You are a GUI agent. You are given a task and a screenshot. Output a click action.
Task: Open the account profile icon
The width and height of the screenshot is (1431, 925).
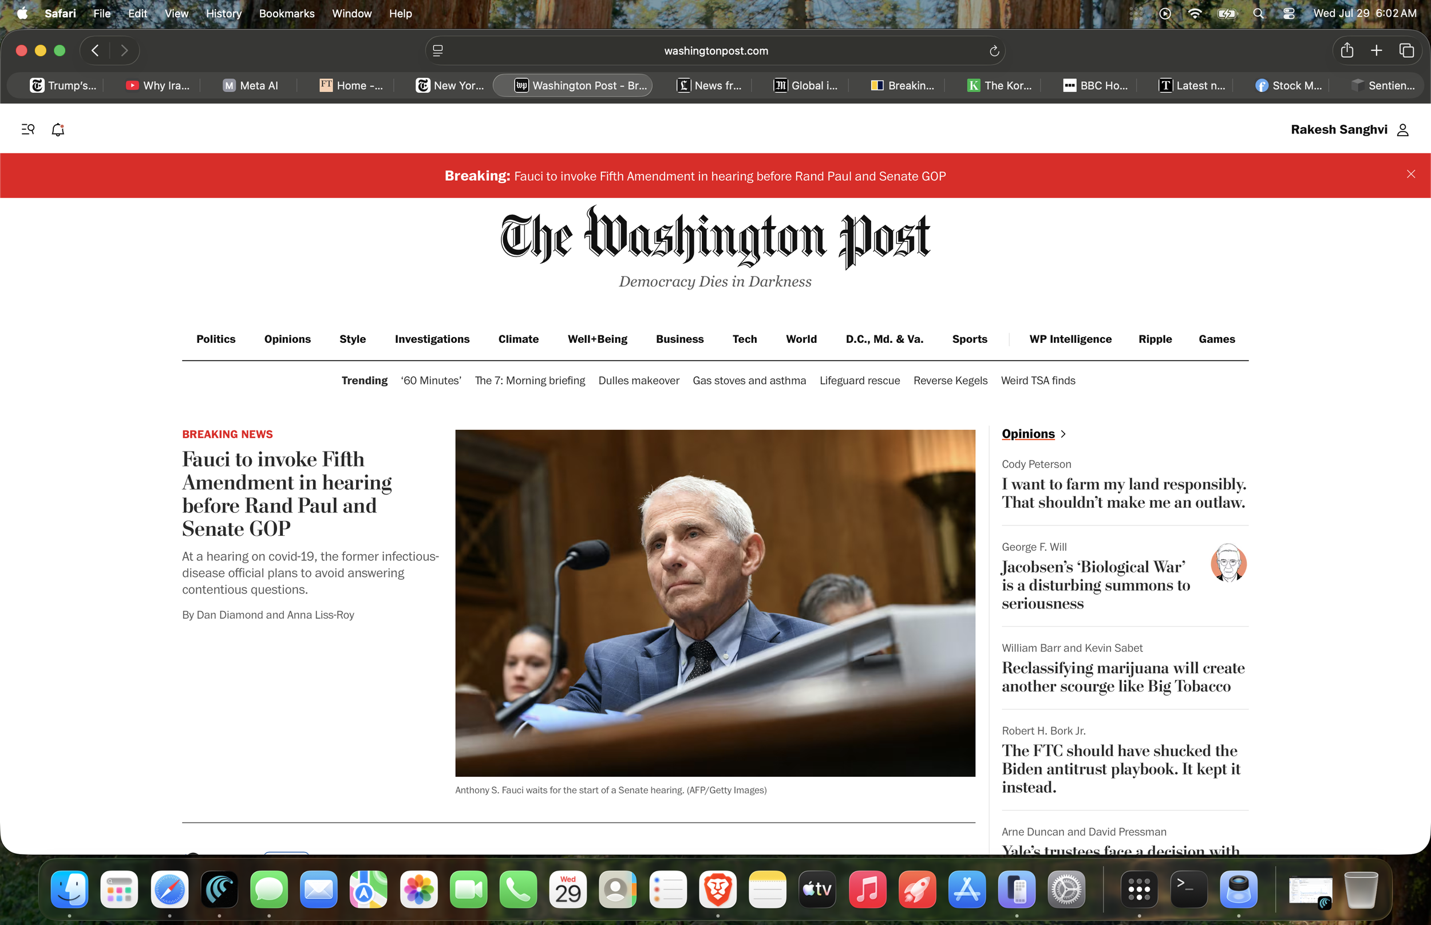pyautogui.click(x=1403, y=130)
